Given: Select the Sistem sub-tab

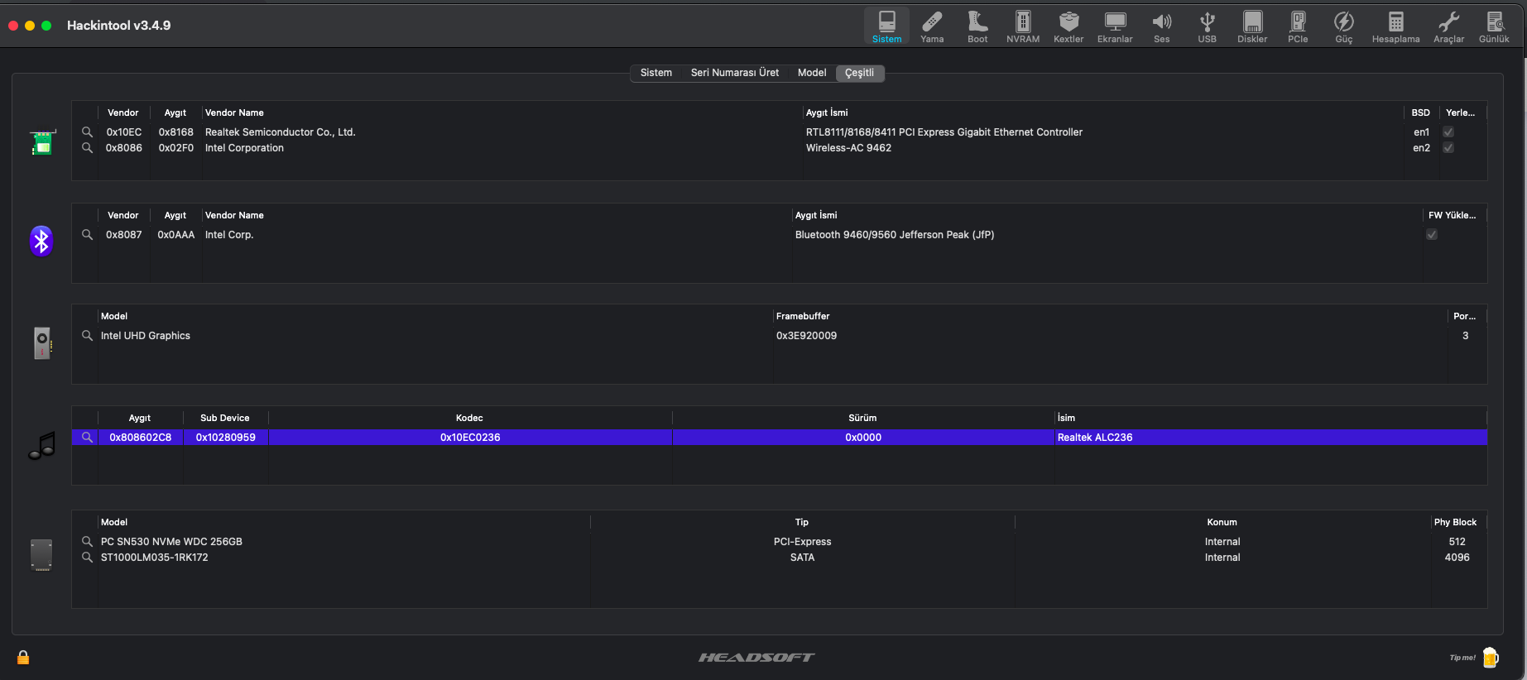Looking at the screenshot, I should click(655, 73).
